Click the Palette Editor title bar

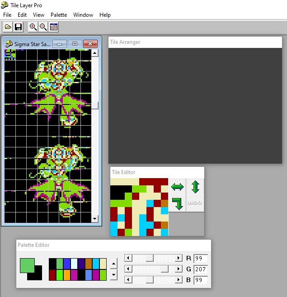tap(113, 245)
